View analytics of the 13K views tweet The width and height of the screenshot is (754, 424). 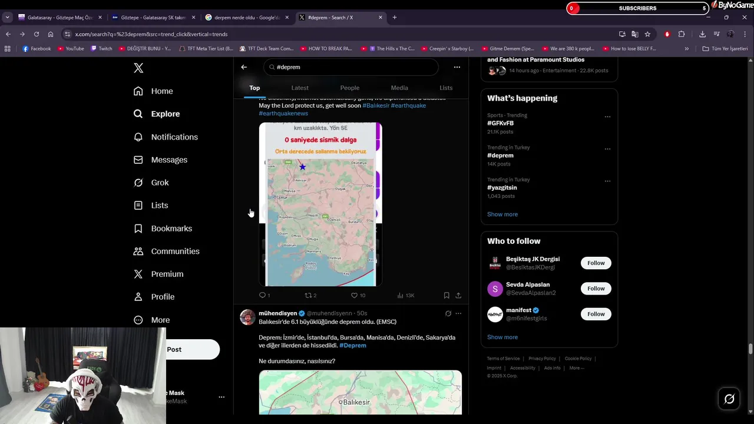pyautogui.click(x=406, y=296)
